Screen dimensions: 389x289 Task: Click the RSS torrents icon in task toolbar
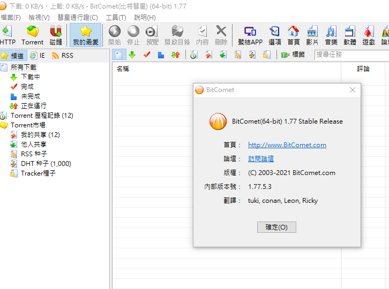coord(238,55)
